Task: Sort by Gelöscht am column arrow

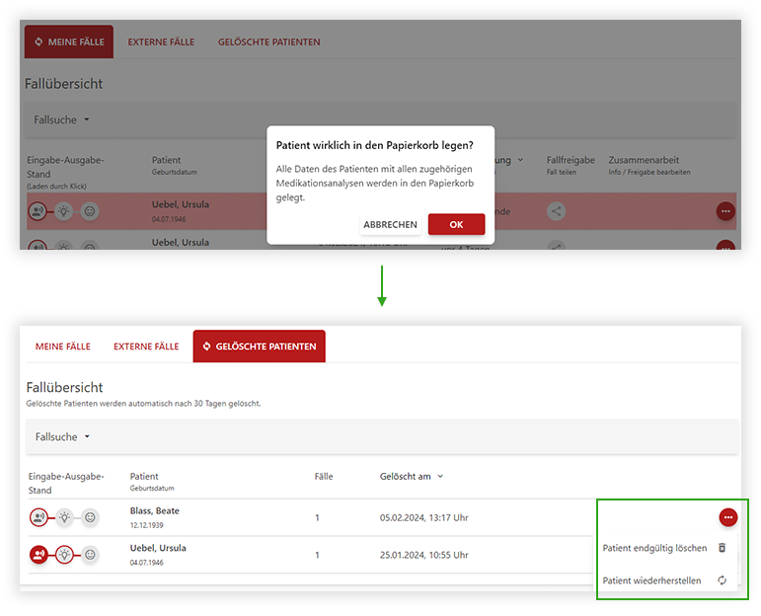Action: click(x=440, y=477)
